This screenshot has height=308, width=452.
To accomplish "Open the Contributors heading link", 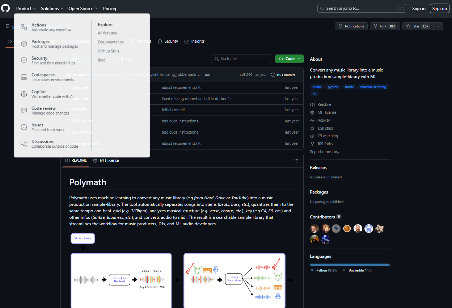I will coord(325,217).
